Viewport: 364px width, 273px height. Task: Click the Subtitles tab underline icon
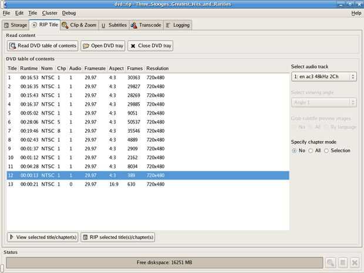[103, 25]
